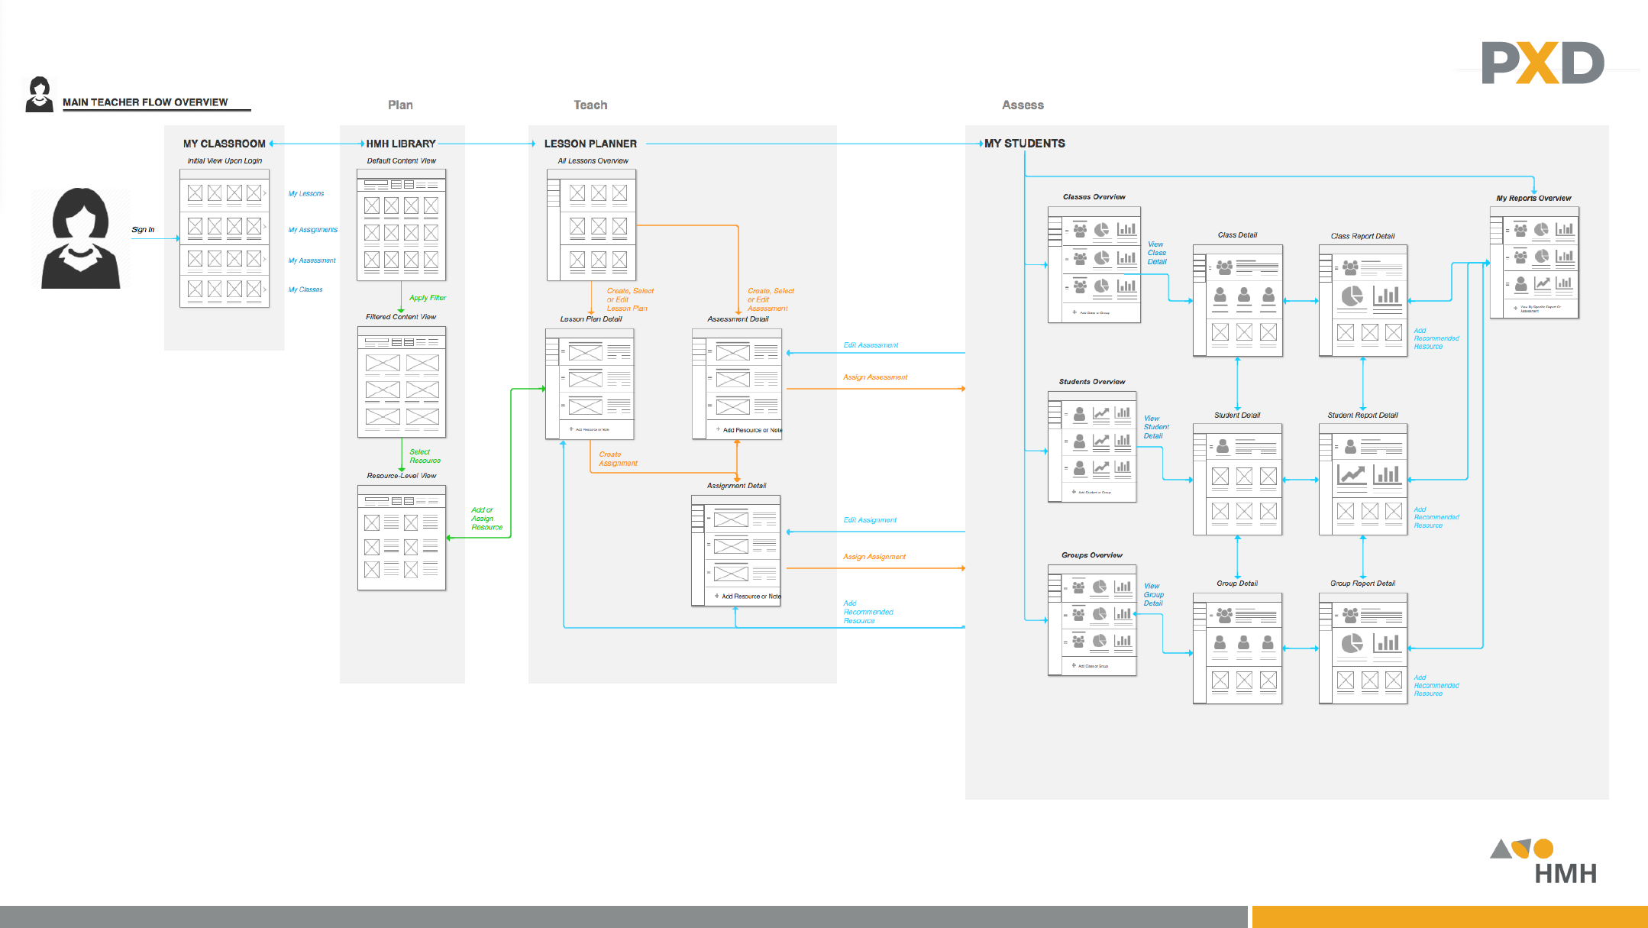Image resolution: width=1648 pixels, height=928 pixels.
Task: Select the hamburger list icon in Groups Overview
Action: pyautogui.click(x=1067, y=588)
